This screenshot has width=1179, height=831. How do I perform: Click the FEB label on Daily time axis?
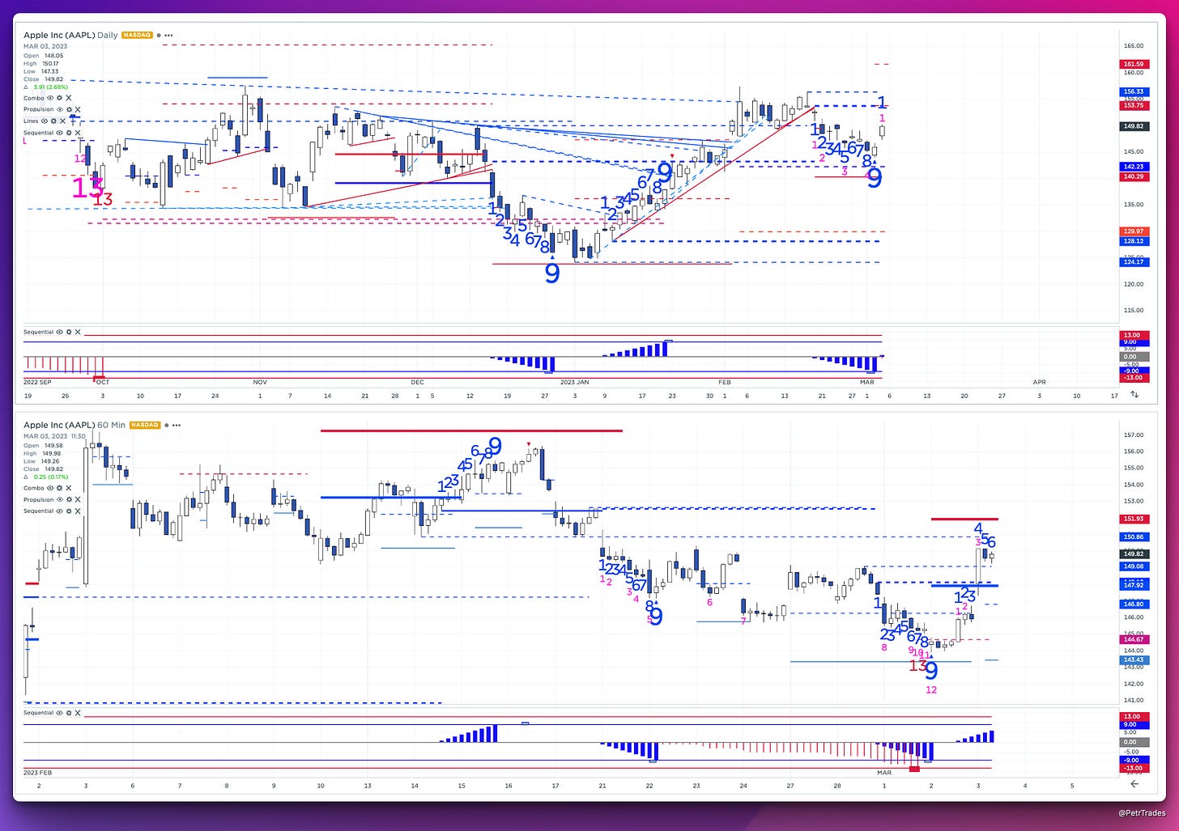724,382
